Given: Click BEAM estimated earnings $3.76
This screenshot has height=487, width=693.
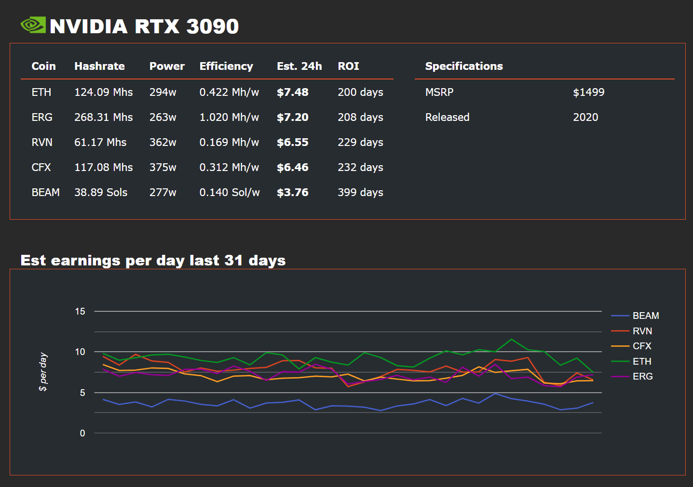Looking at the screenshot, I should 293,192.
